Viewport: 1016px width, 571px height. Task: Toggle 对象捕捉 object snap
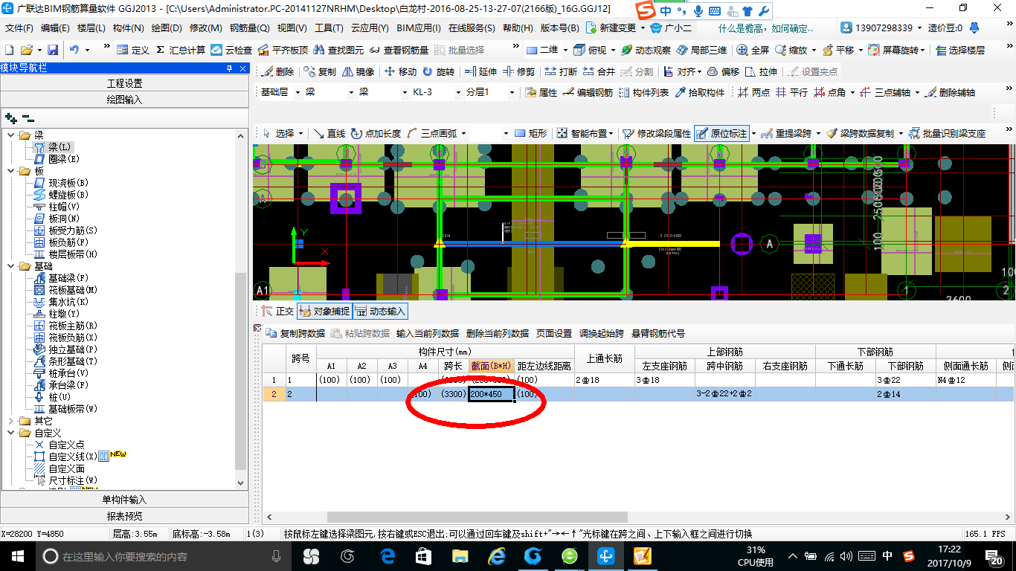(324, 312)
